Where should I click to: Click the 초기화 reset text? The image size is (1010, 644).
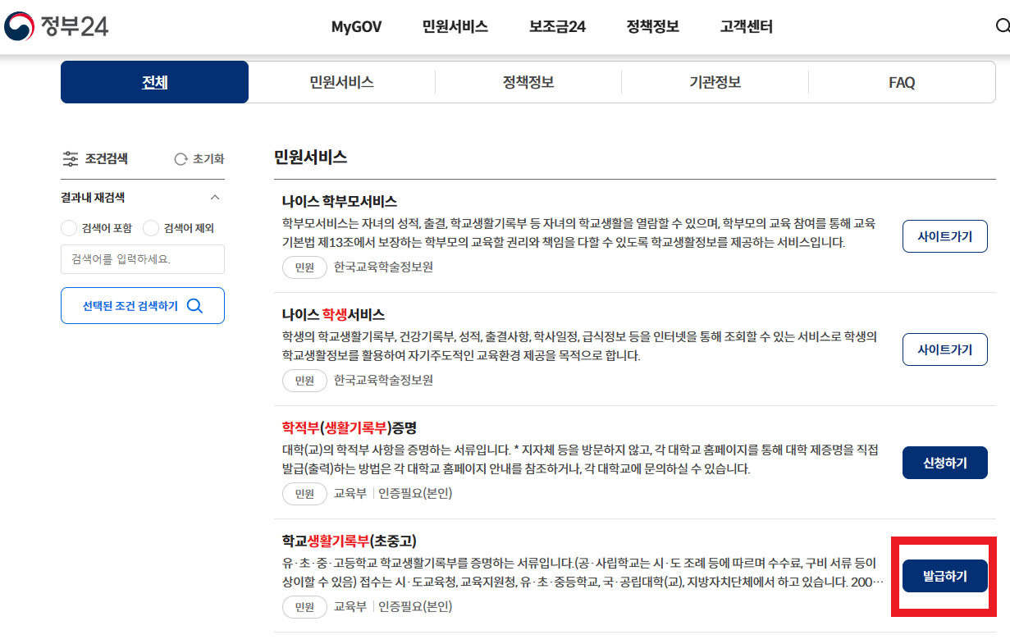tap(208, 159)
